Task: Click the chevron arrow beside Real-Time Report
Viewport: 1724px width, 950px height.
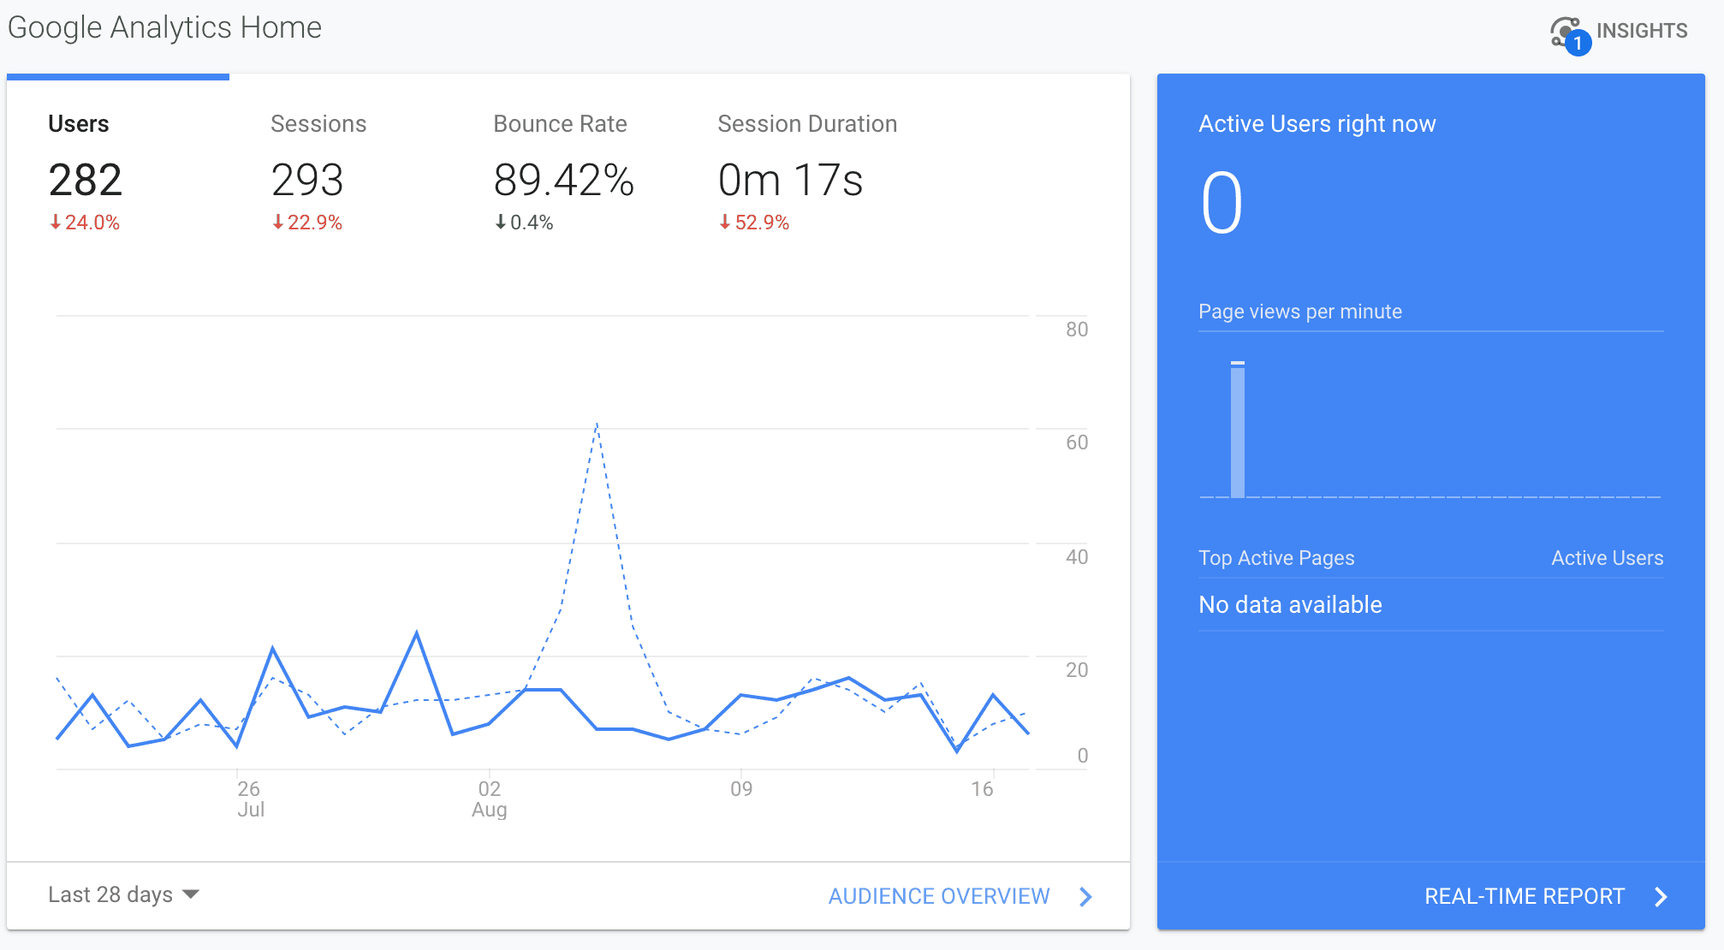Action: tap(1661, 896)
